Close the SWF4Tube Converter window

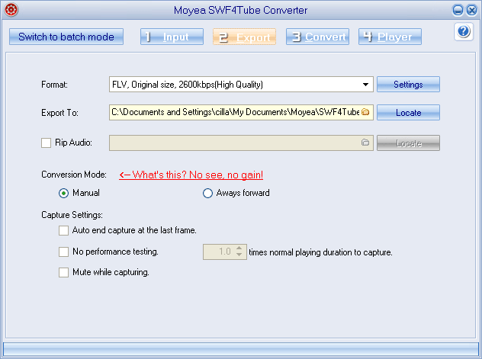471,10
